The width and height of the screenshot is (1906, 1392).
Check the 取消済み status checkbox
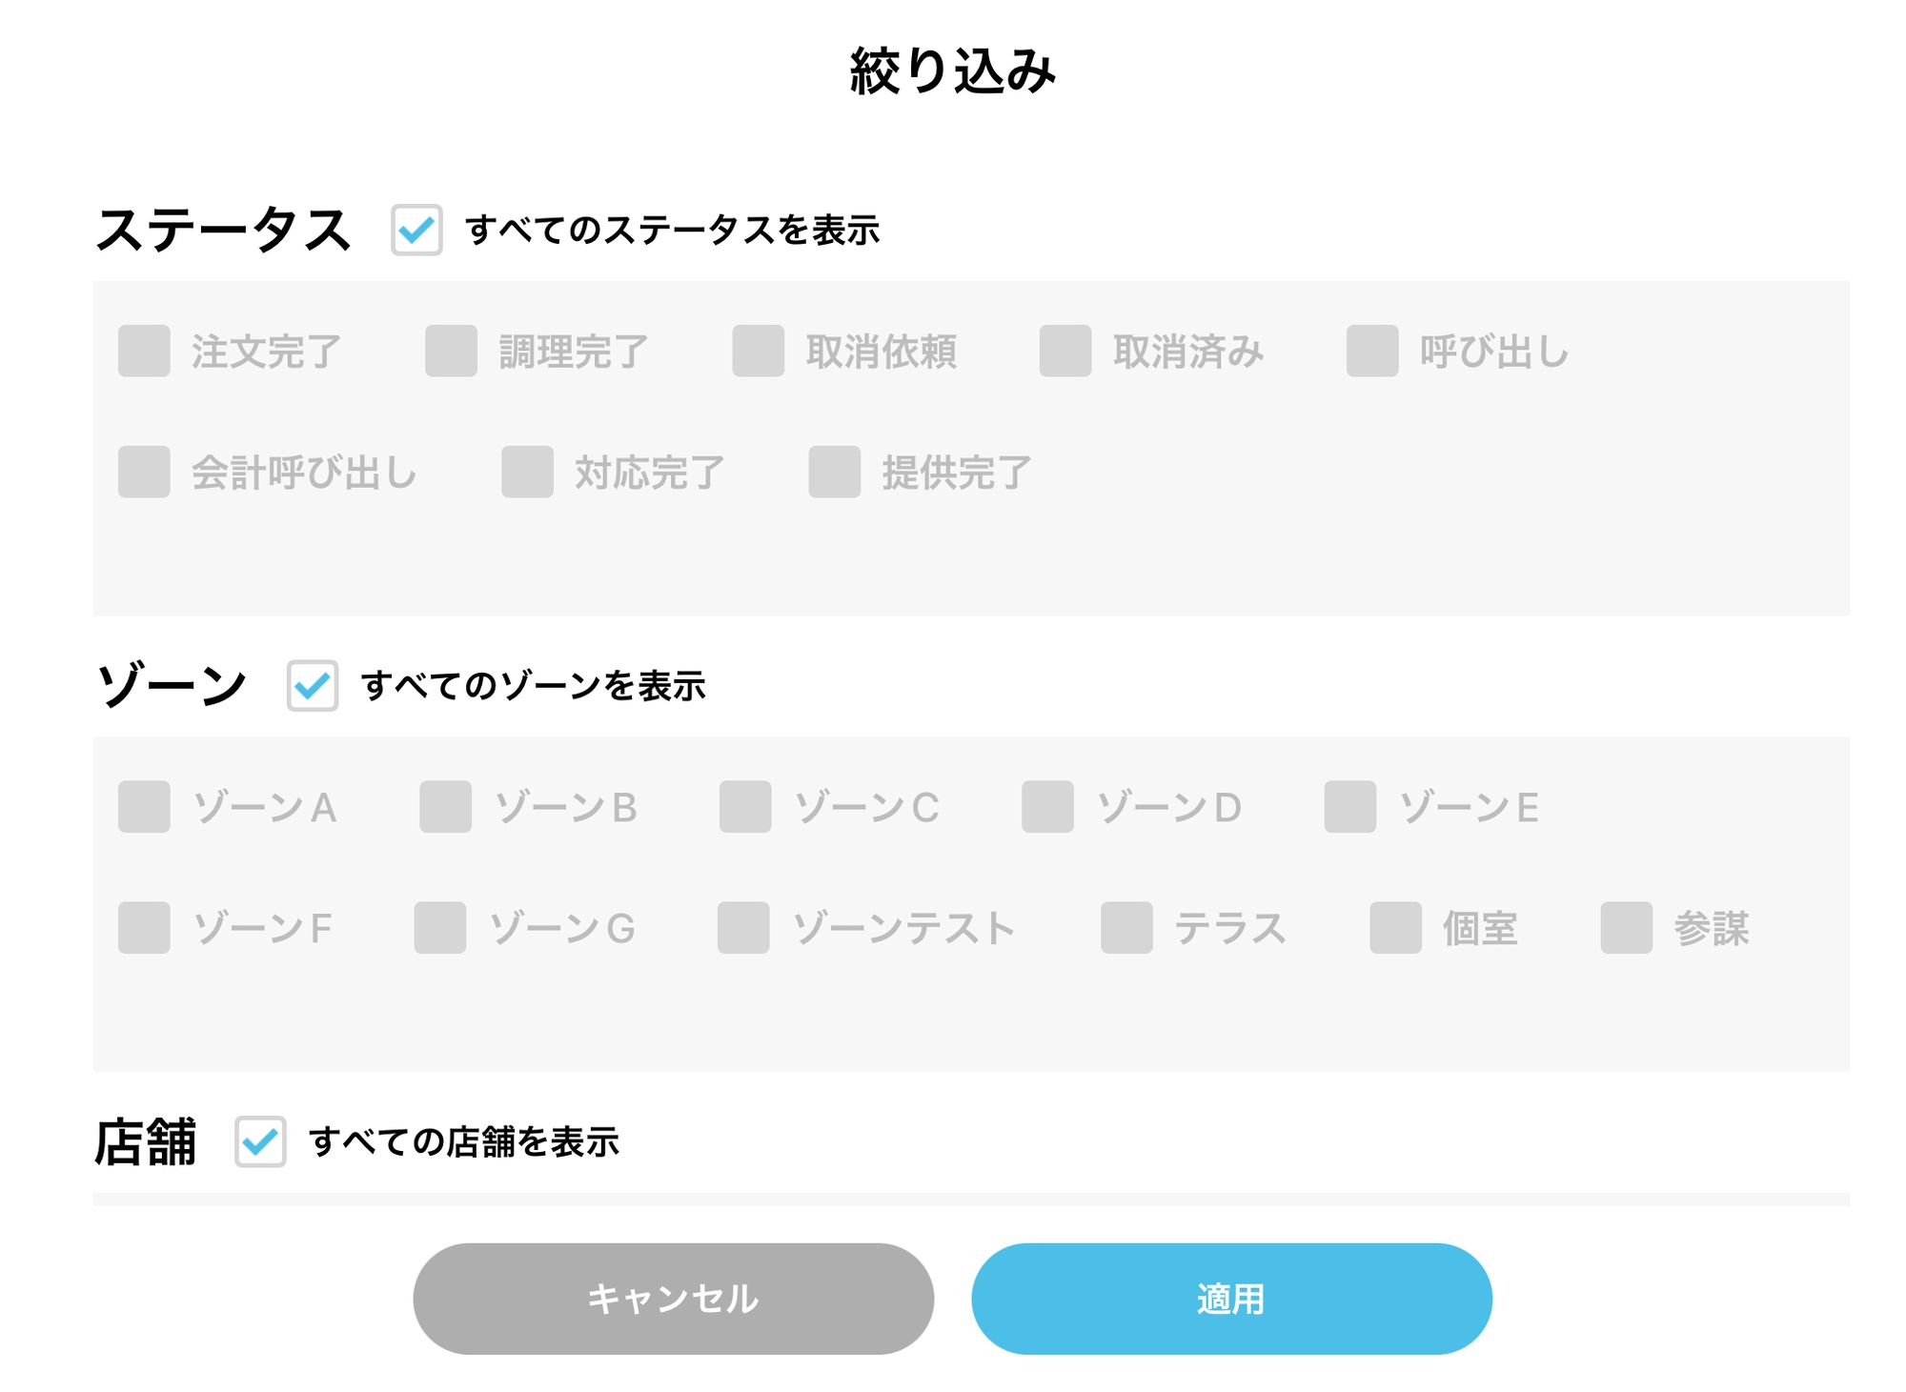(x=1065, y=351)
